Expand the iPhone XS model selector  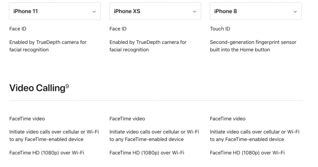click(155, 12)
